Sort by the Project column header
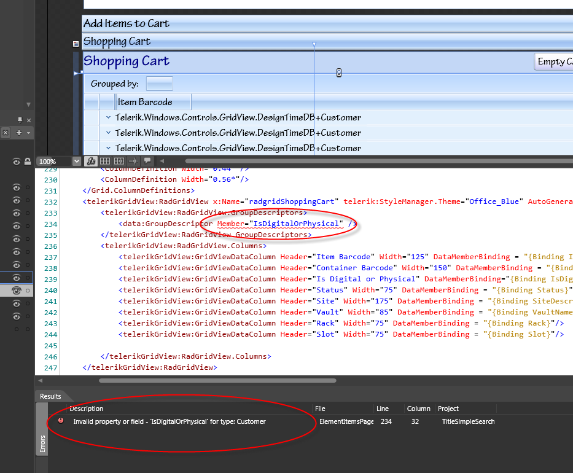 [466, 408]
